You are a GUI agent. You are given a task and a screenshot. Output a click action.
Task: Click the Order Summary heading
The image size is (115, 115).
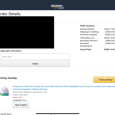pos(87,26)
